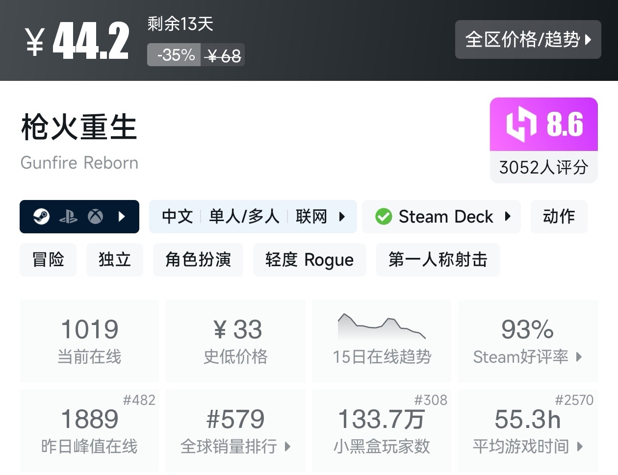
Task: Open the 昨日峰值在线 1889 card
Action: pyautogui.click(x=89, y=430)
